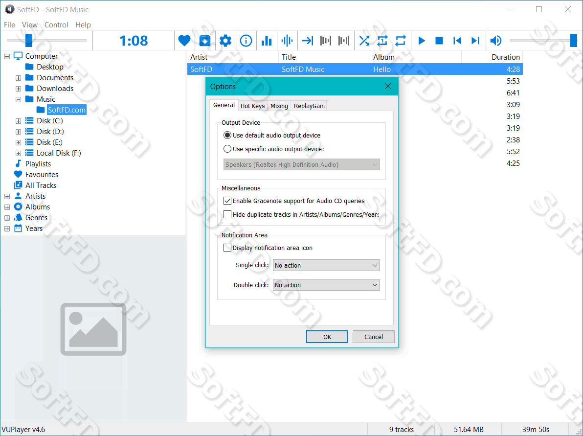Open the Double click action dropdown
The image size is (583, 436).
(x=326, y=285)
